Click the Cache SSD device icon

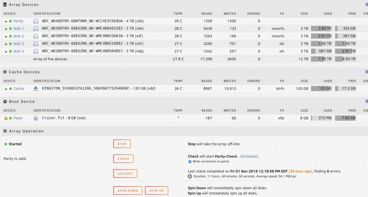(x=36, y=88)
